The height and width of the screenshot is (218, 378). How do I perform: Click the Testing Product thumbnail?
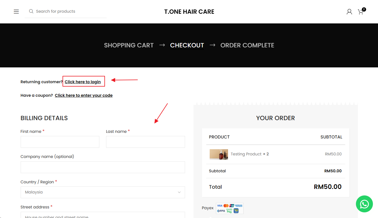point(219,154)
